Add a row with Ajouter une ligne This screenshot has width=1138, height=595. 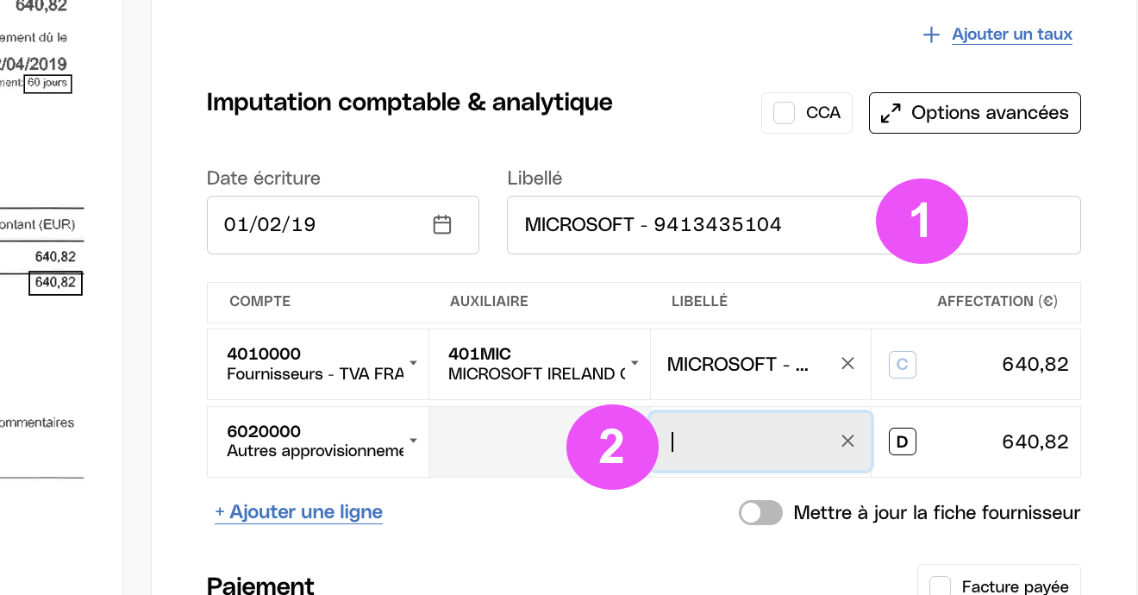[x=298, y=512]
